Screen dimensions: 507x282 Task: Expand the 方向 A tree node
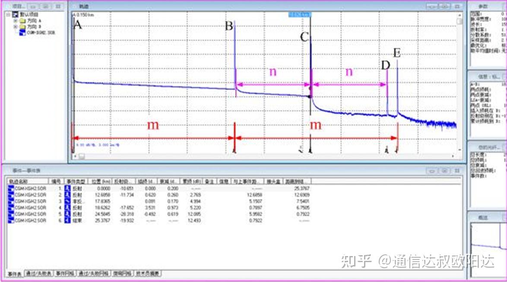coord(15,21)
